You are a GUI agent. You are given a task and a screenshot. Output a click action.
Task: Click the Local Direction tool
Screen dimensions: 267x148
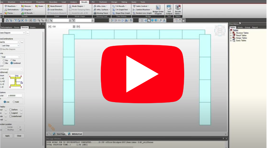tap(55, 10)
